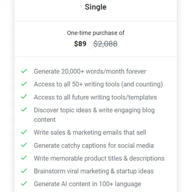Click the checkmark next to Discover topic ideas

pos(24,109)
